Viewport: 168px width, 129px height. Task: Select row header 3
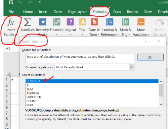7,91
